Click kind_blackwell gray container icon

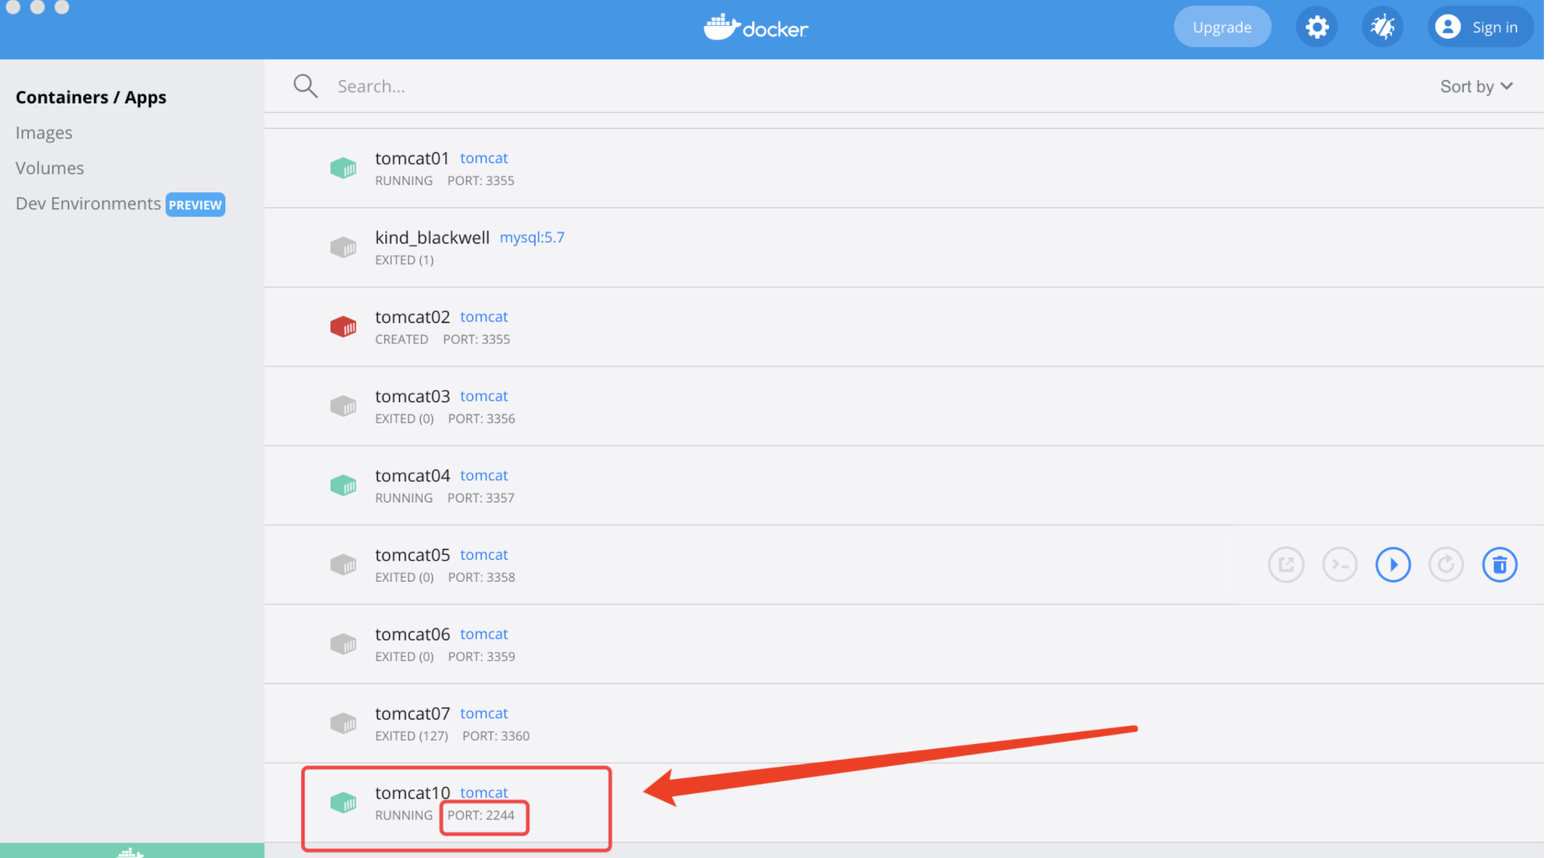(x=343, y=247)
